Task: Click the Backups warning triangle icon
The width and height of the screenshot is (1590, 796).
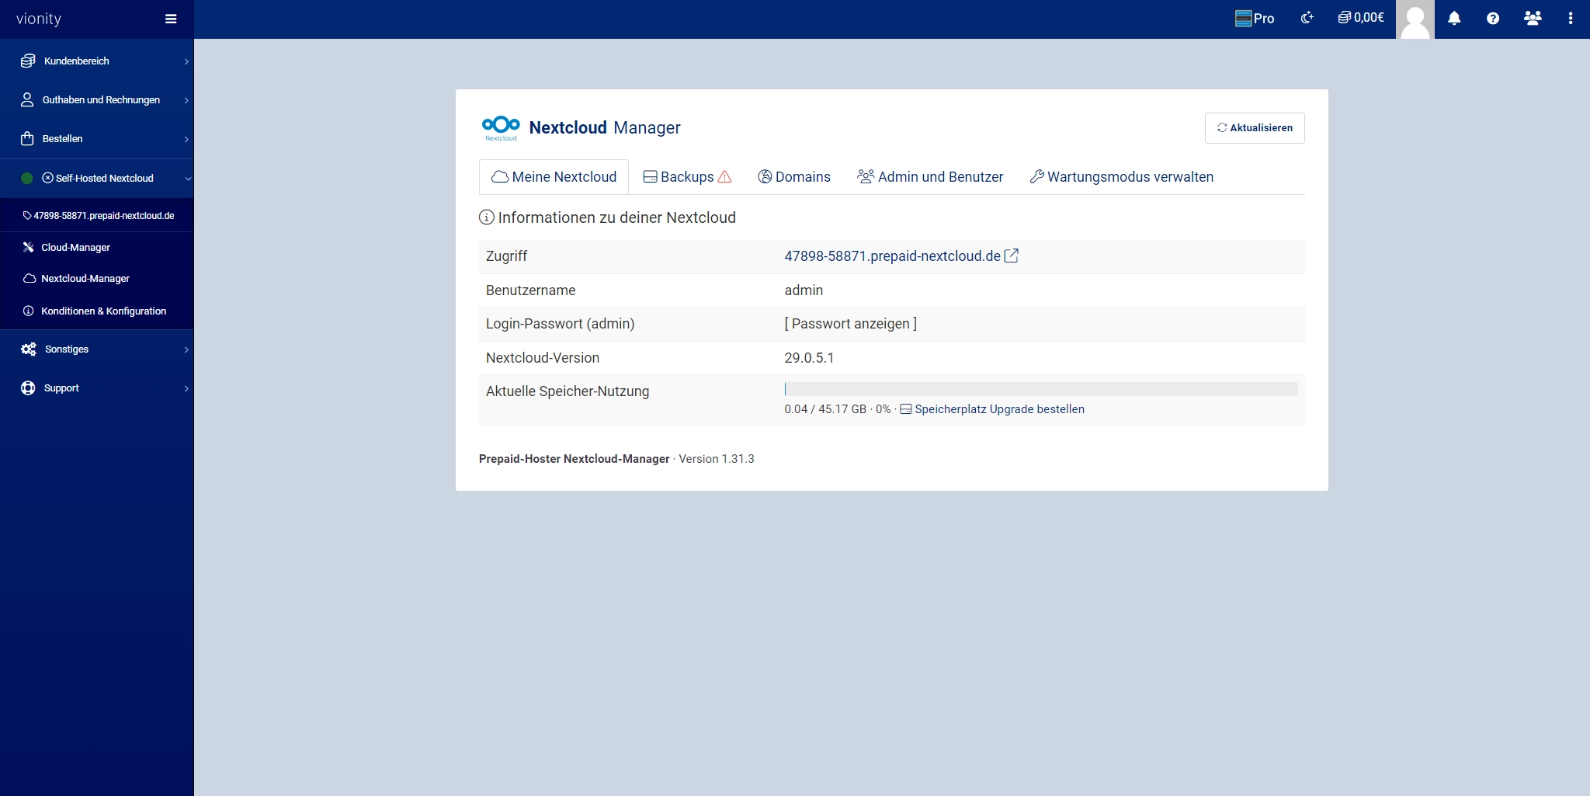Action: coord(725,176)
